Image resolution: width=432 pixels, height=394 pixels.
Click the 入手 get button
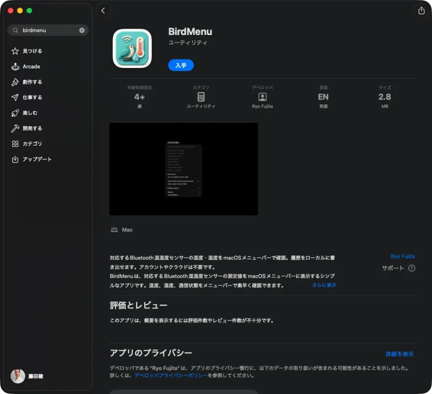(181, 65)
